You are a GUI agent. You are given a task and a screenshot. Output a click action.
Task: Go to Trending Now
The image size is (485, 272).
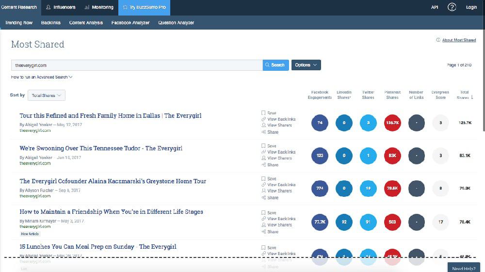click(x=18, y=23)
